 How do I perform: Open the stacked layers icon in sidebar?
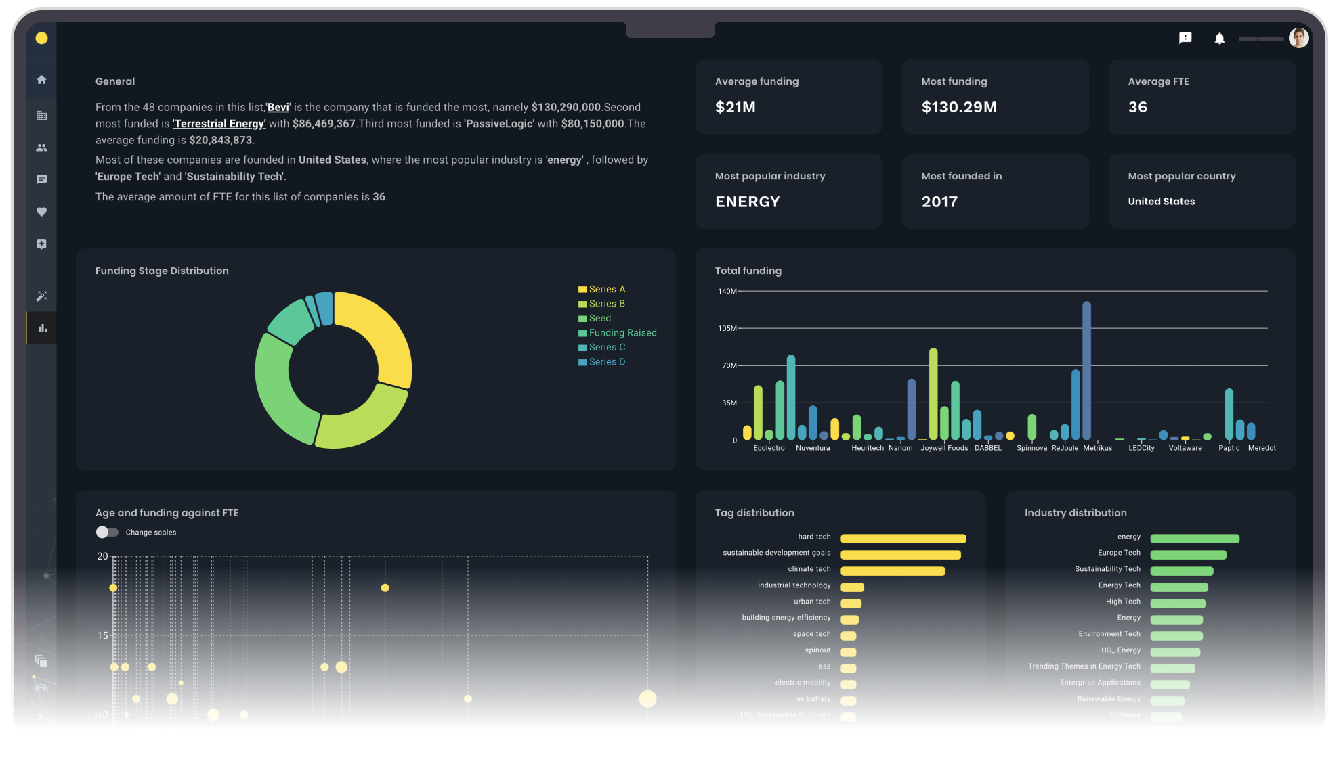[41, 661]
